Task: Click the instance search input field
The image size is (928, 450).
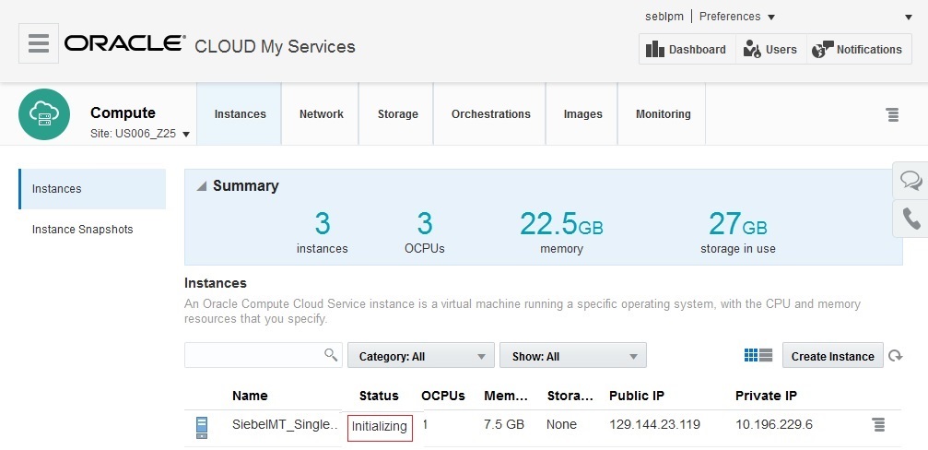Action: tap(253, 355)
